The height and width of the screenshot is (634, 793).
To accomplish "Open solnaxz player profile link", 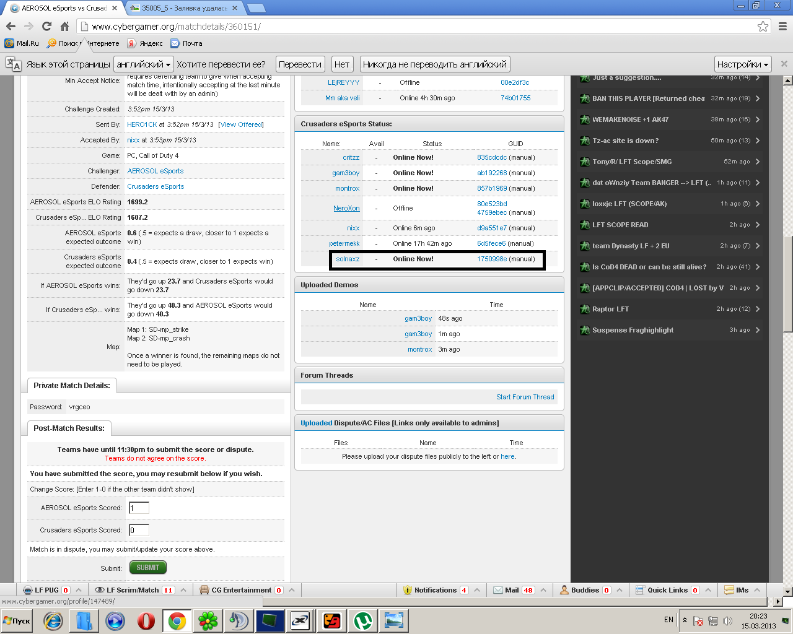I will coord(348,259).
